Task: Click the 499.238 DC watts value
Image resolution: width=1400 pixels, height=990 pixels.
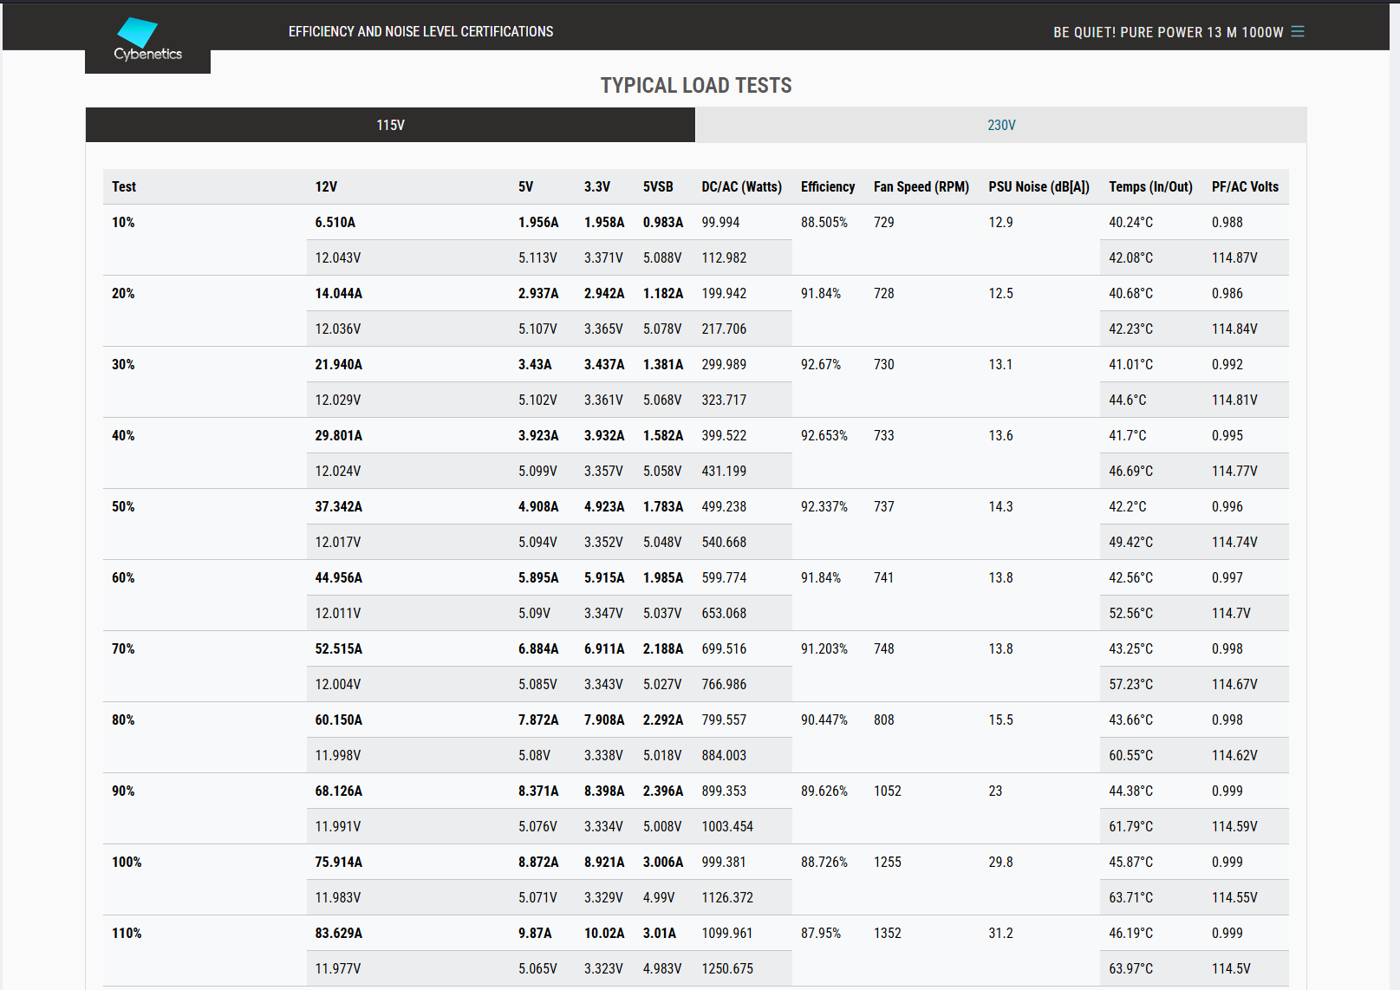Action: [x=725, y=506]
